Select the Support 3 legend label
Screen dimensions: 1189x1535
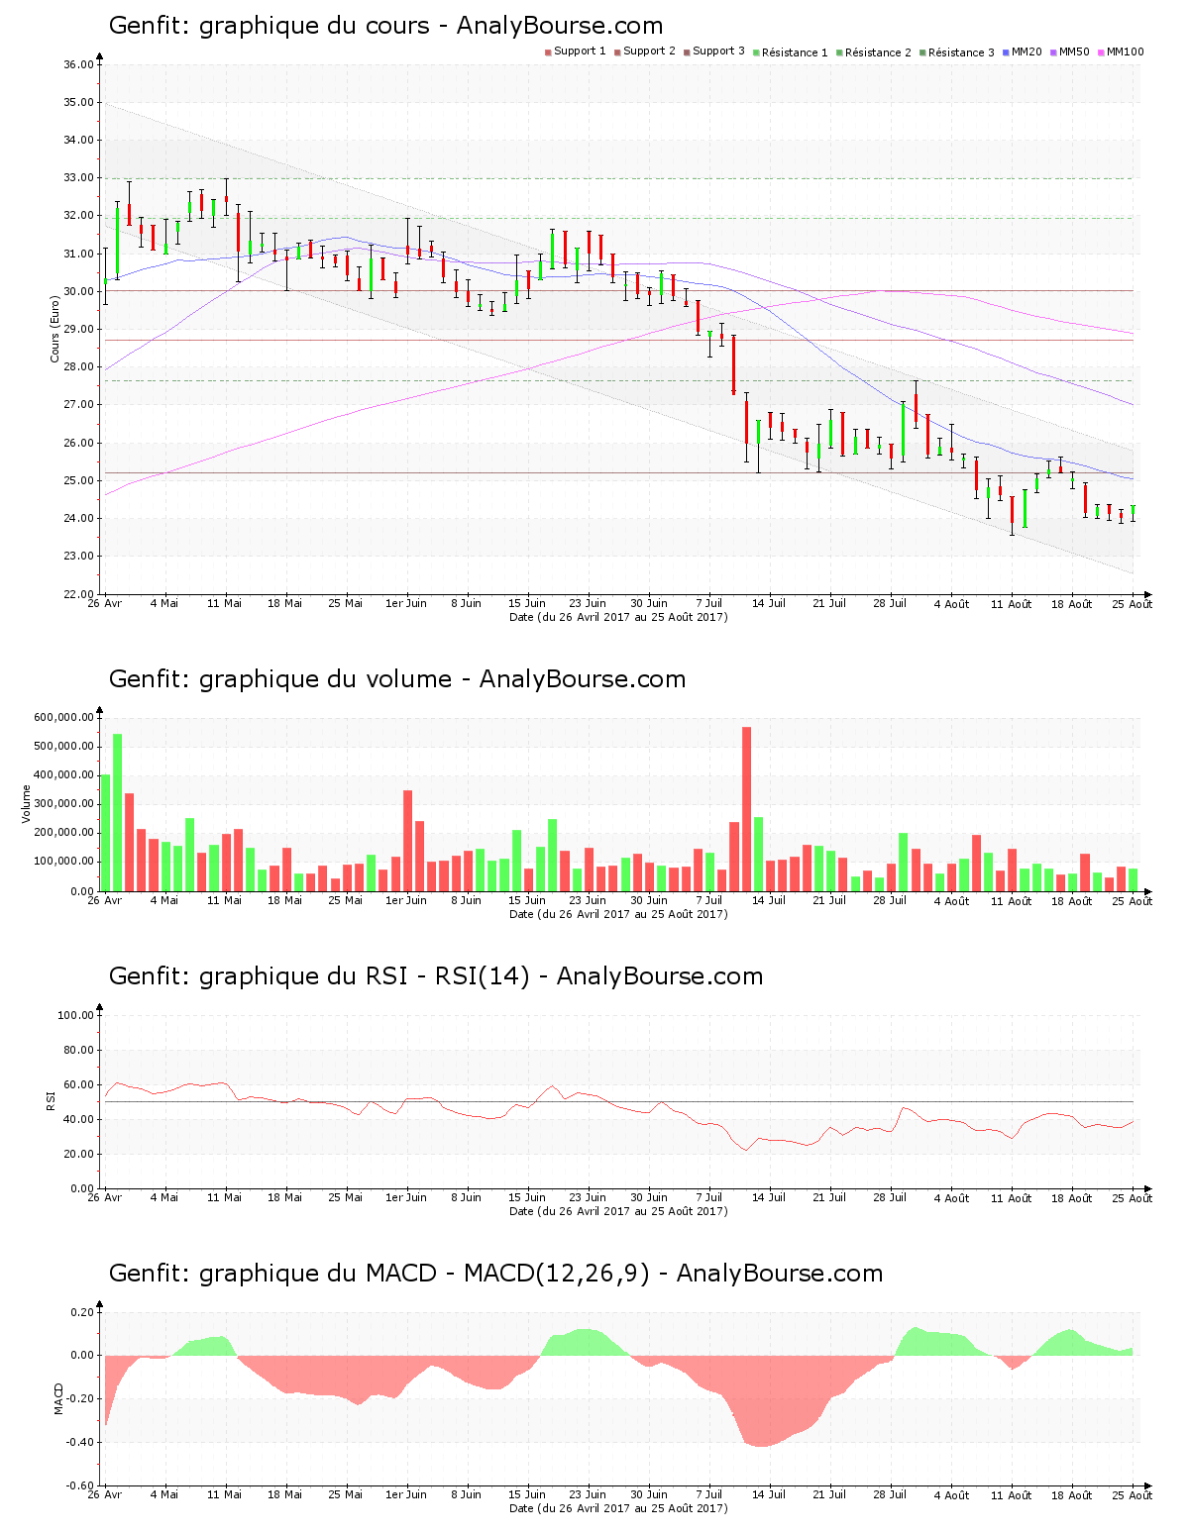718,51
